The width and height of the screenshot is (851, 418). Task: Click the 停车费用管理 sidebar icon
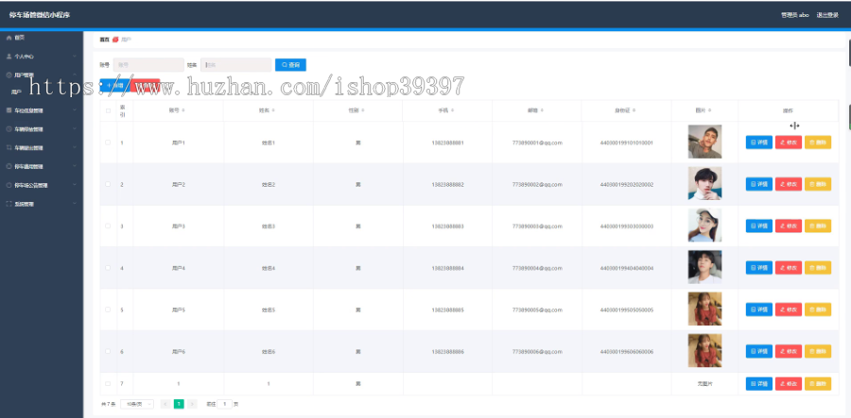(x=9, y=167)
